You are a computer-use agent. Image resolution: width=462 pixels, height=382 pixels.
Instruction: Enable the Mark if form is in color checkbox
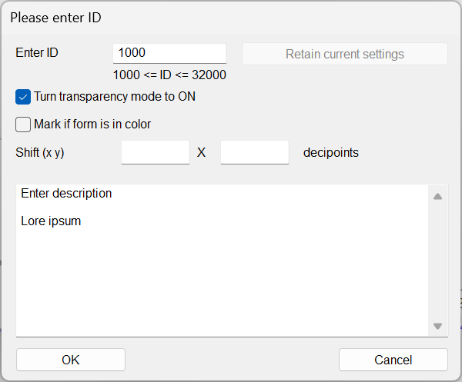point(23,124)
